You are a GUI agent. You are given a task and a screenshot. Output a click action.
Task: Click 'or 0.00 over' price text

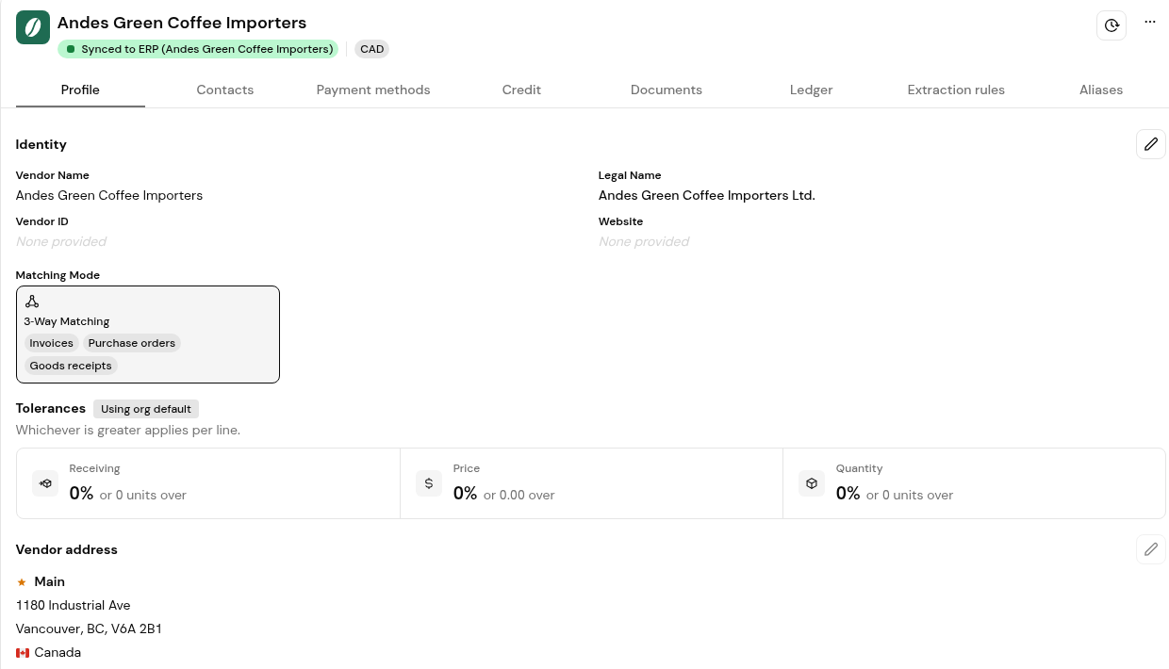click(x=519, y=495)
